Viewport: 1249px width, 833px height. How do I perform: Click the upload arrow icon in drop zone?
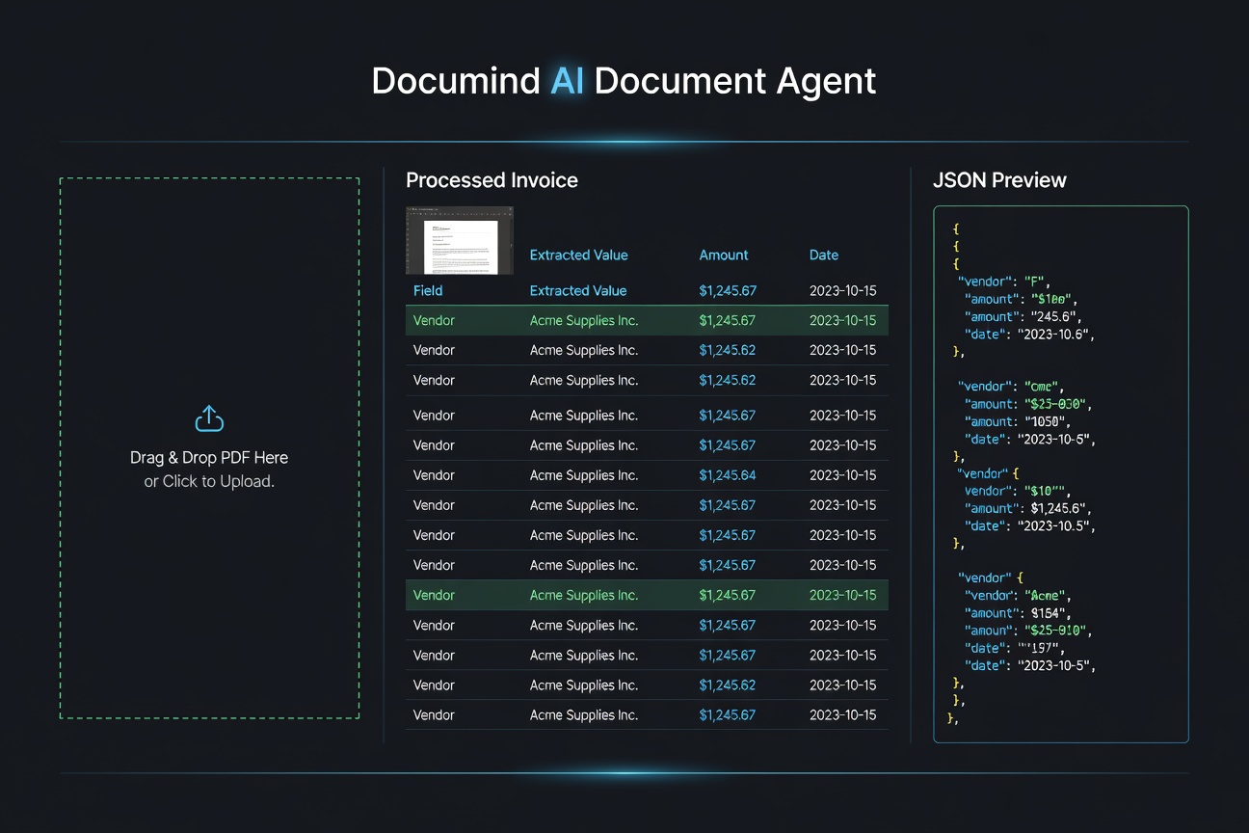point(209,419)
